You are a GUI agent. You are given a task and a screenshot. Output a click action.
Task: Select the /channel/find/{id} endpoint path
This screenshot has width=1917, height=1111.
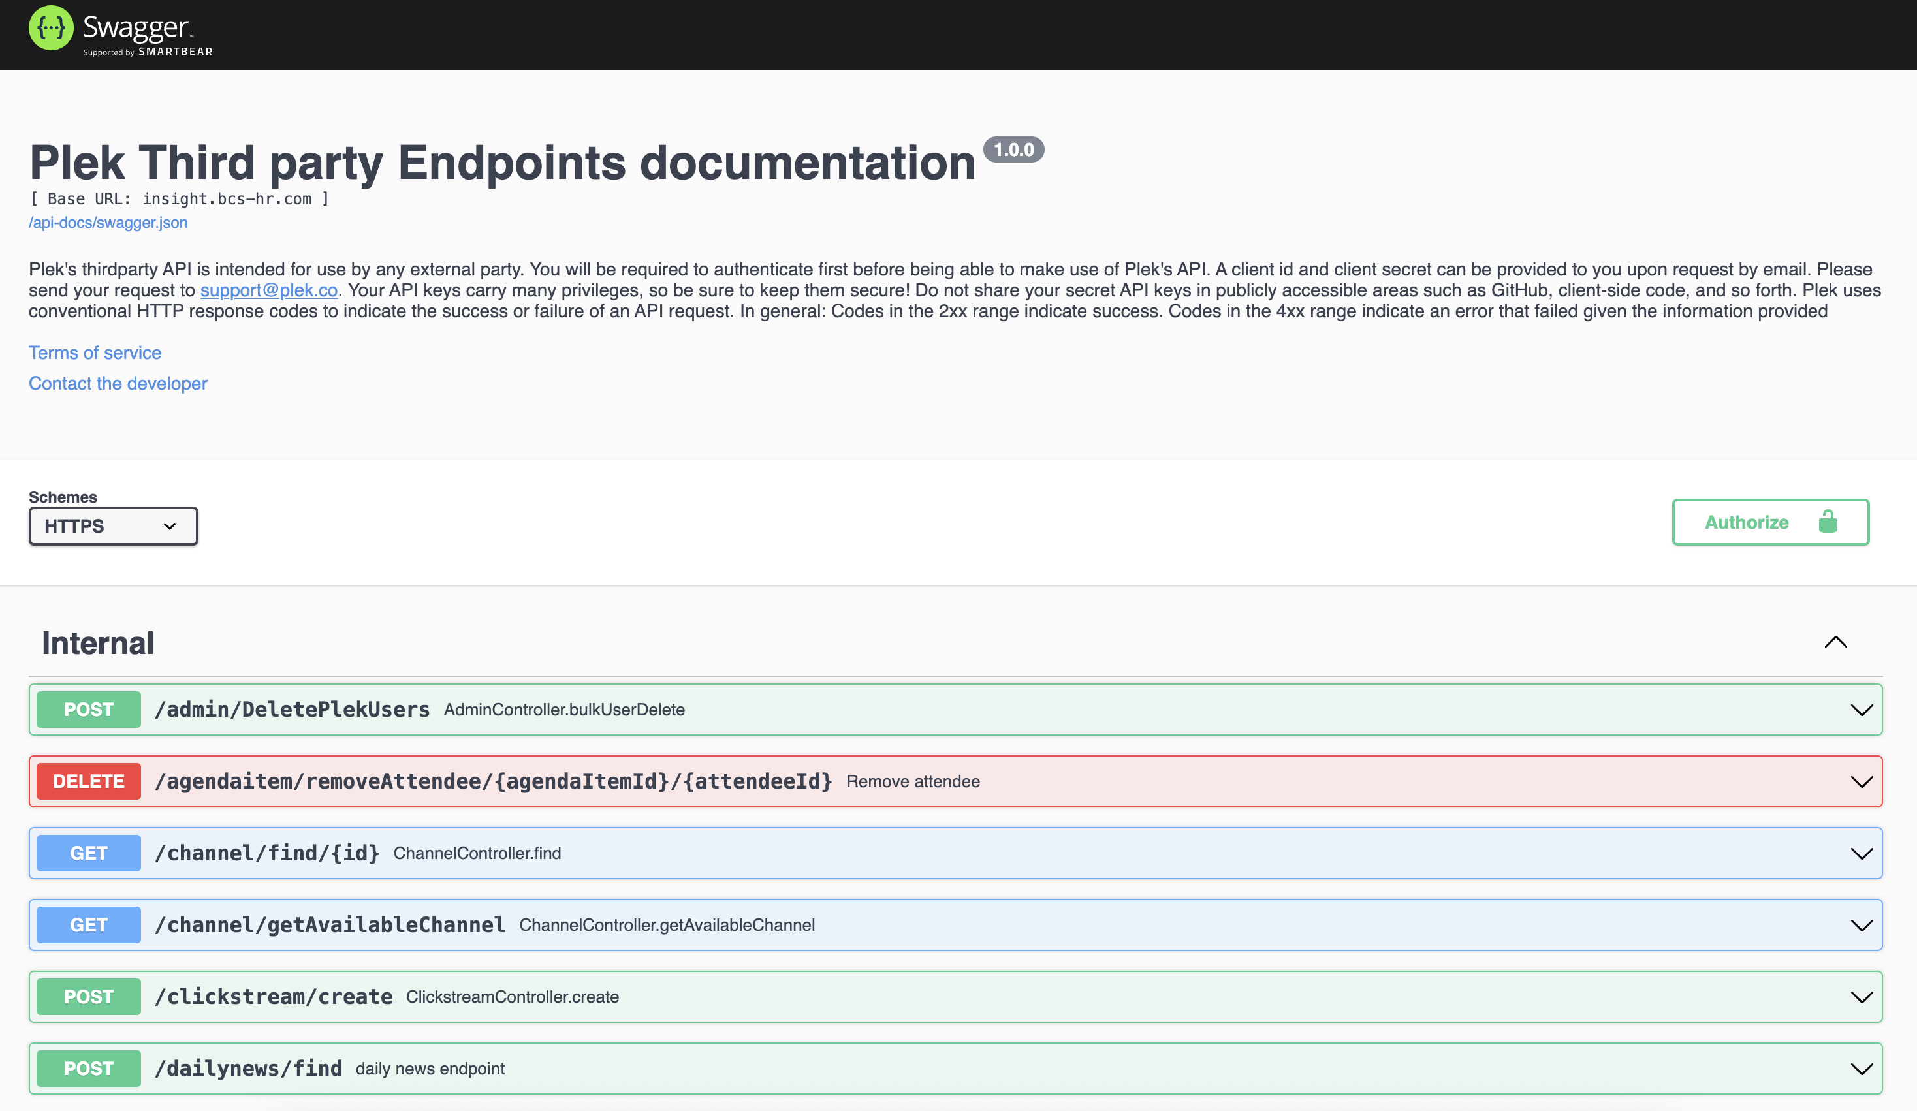(267, 853)
